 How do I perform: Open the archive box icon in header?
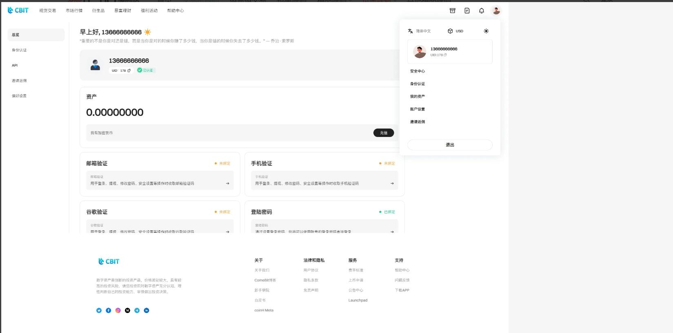point(452,11)
